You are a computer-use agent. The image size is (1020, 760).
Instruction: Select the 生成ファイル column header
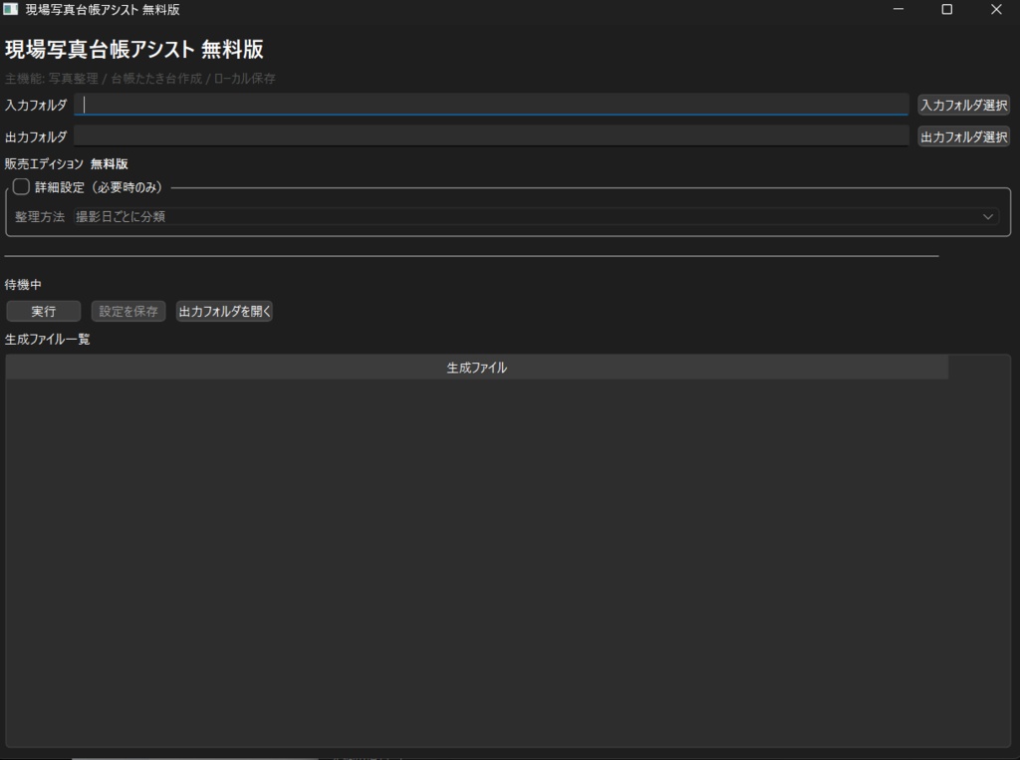[x=477, y=368]
